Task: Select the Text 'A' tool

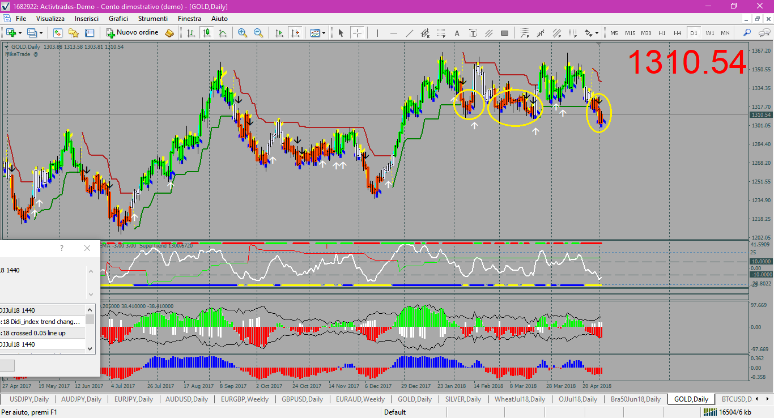Action: (x=457, y=33)
